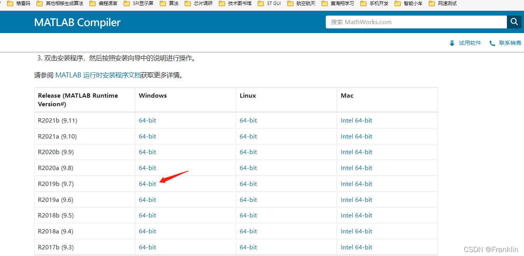Open ST GUI bookmark folder icon
The height and width of the screenshot is (256, 524).
[260, 4]
